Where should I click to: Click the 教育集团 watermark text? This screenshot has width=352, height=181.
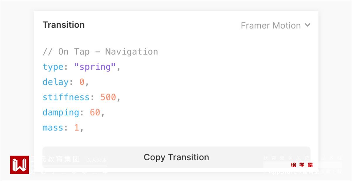pos(63,159)
